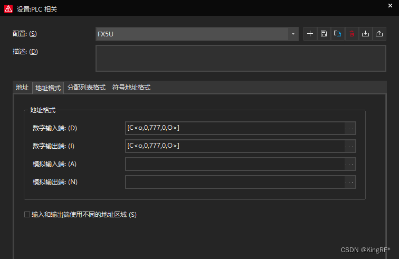
Task: Click the red warning app icon in title bar
Action: [8, 8]
